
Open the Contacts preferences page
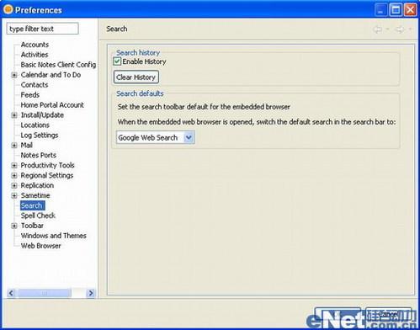[x=35, y=85]
